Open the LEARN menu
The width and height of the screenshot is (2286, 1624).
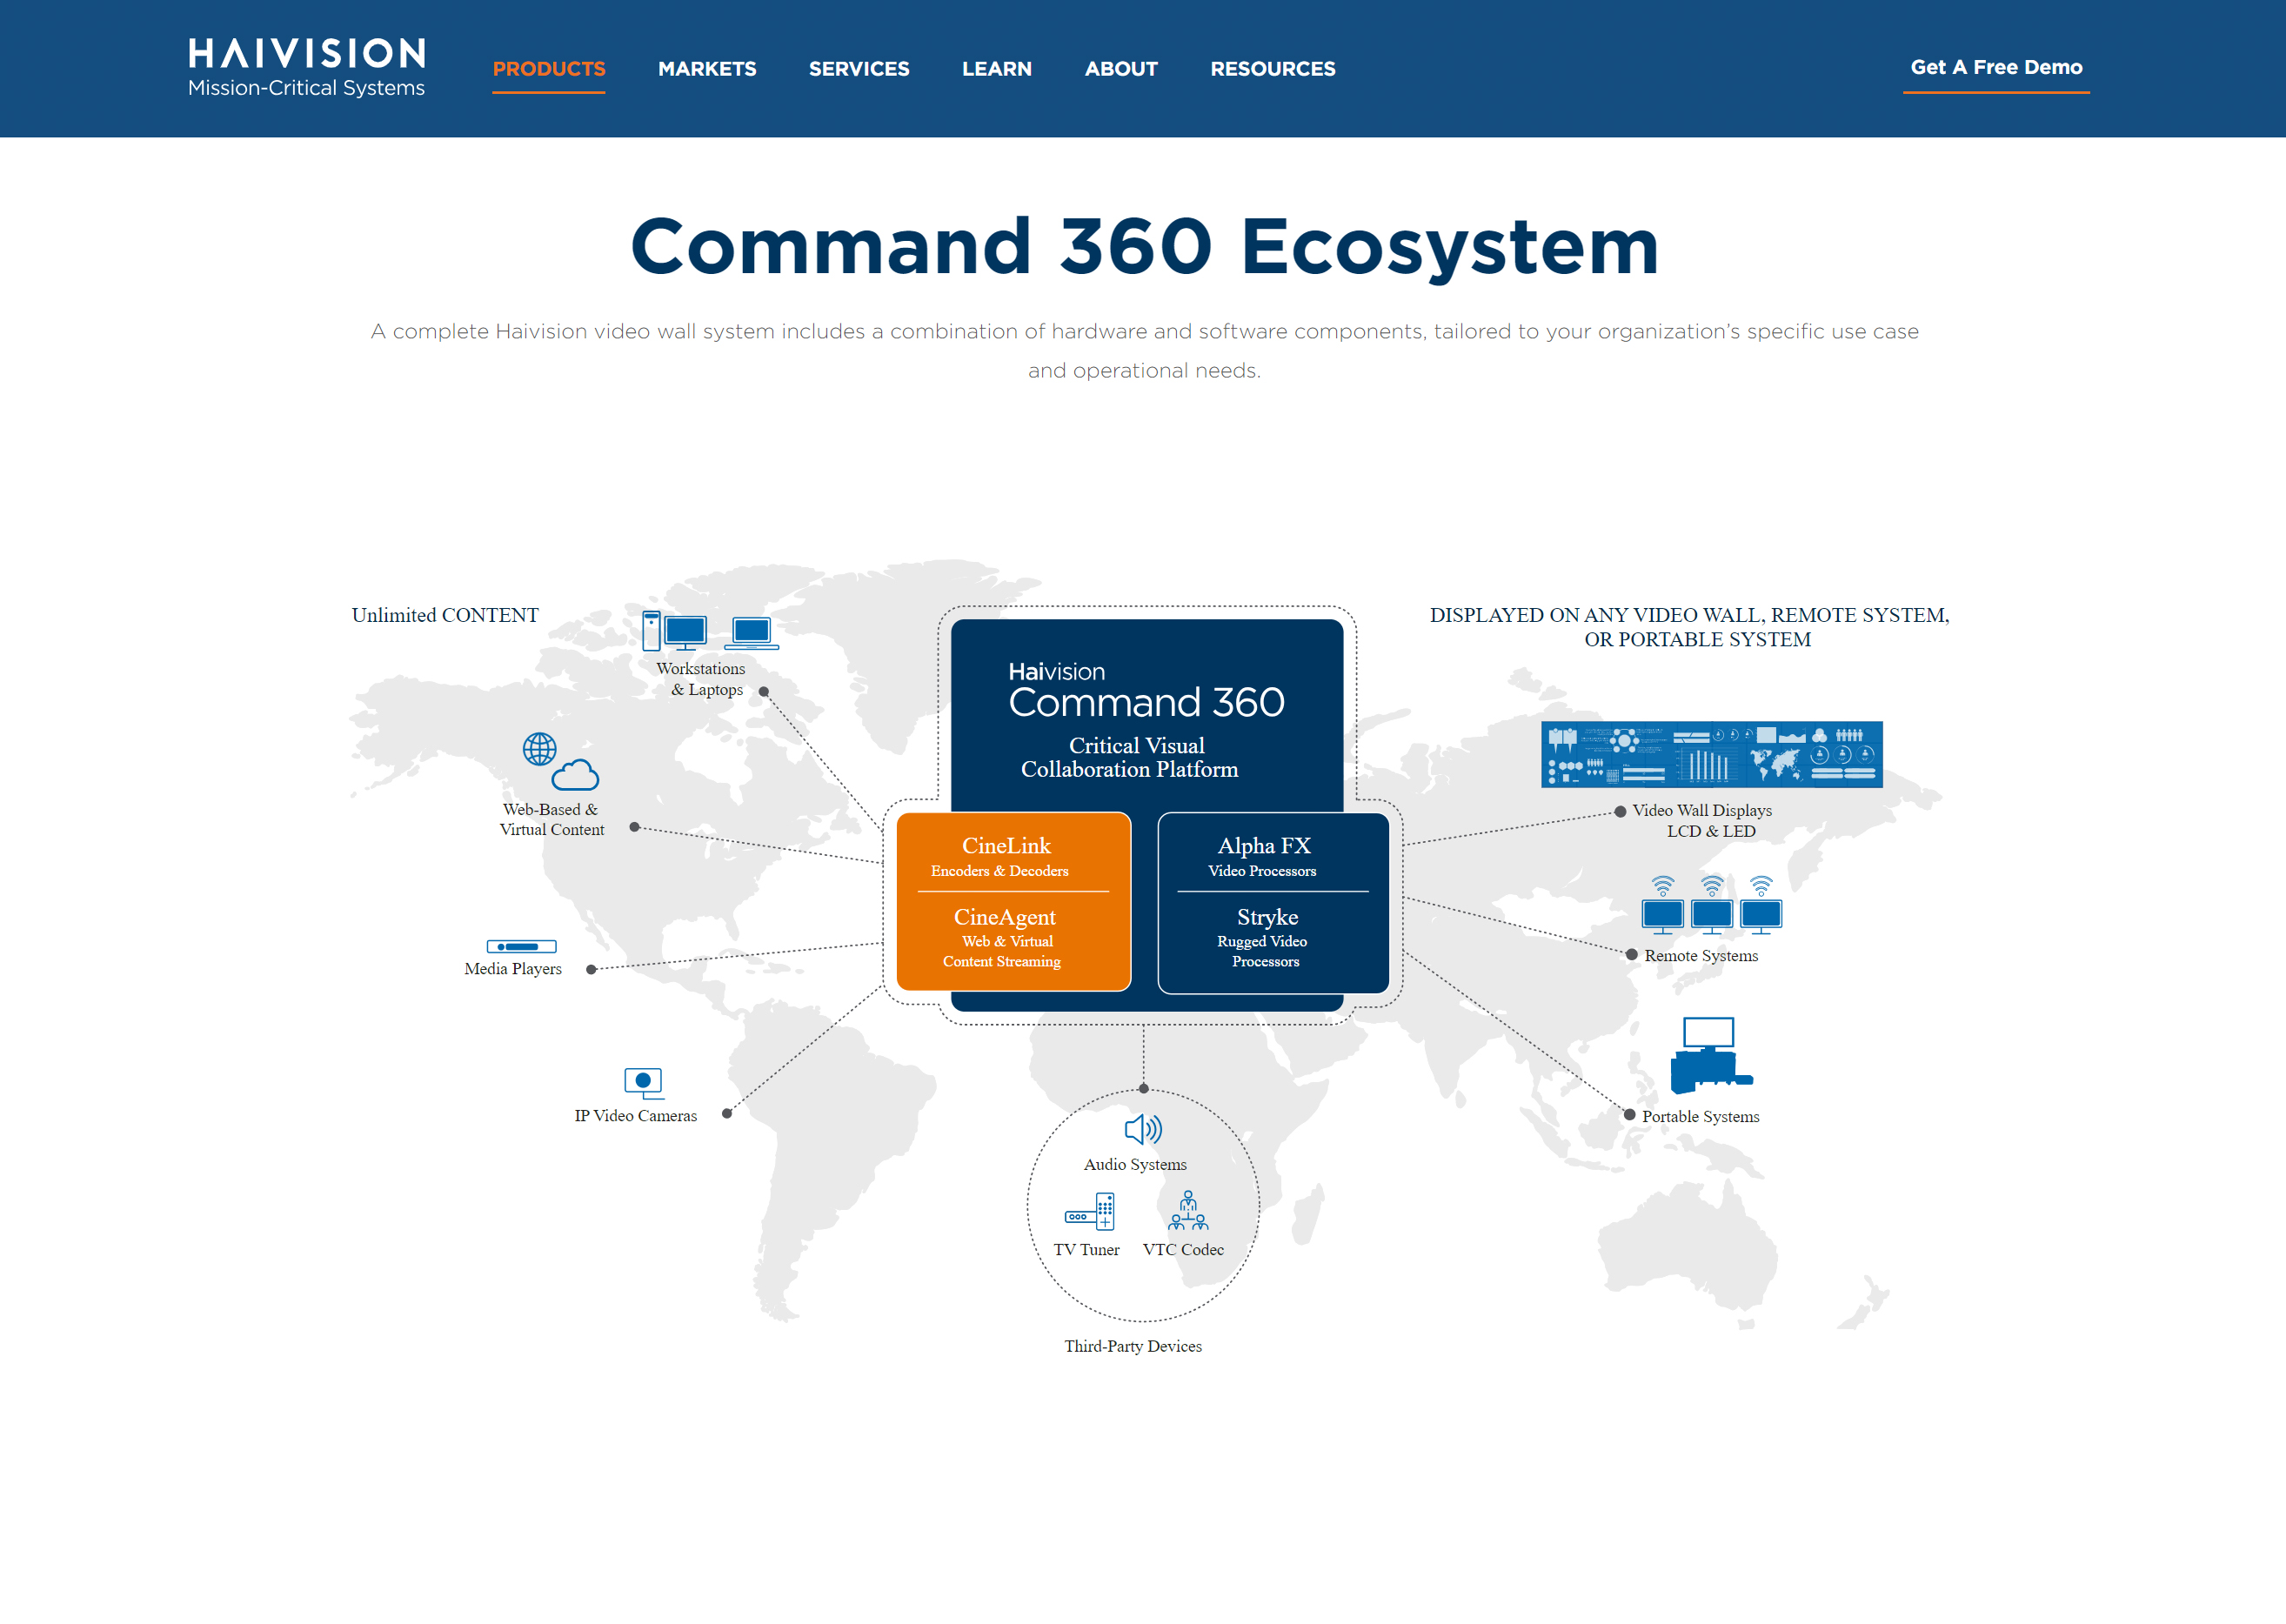(x=997, y=69)
